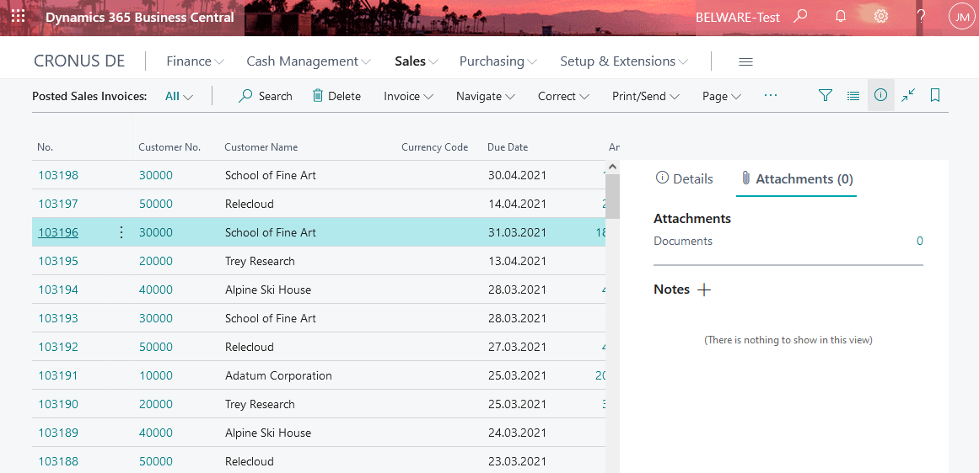The height and width of the screenshot is (473, 979).
Task: Sort by the Customer No. column header
Action: tap(169, 147)
